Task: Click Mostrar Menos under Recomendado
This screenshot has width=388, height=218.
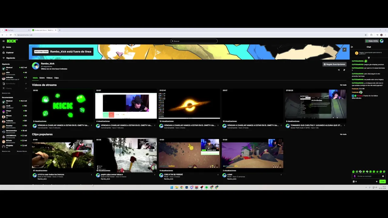Action: pyautogui.click(x=22, y=151)
